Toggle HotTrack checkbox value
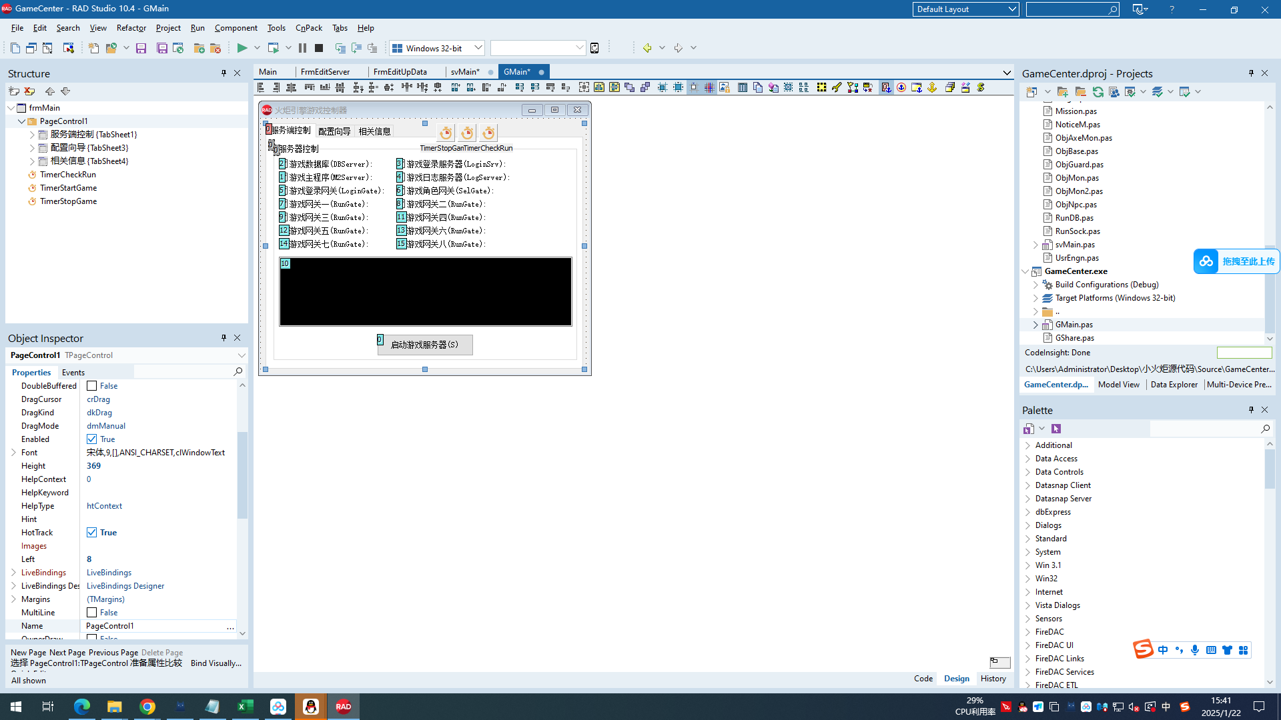This screenshot has height=720, width=1281. (91, 532)
